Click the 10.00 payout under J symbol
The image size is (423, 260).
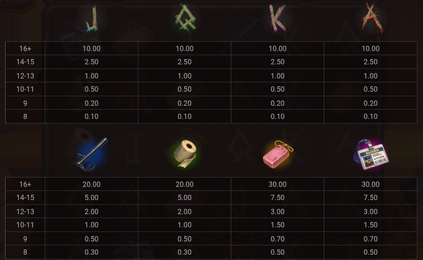click(x=92, y=49)
